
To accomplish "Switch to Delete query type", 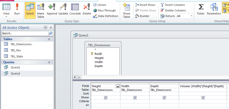I will pos(87,9).
